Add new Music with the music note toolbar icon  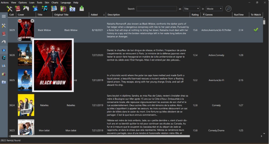click(44, 8)
